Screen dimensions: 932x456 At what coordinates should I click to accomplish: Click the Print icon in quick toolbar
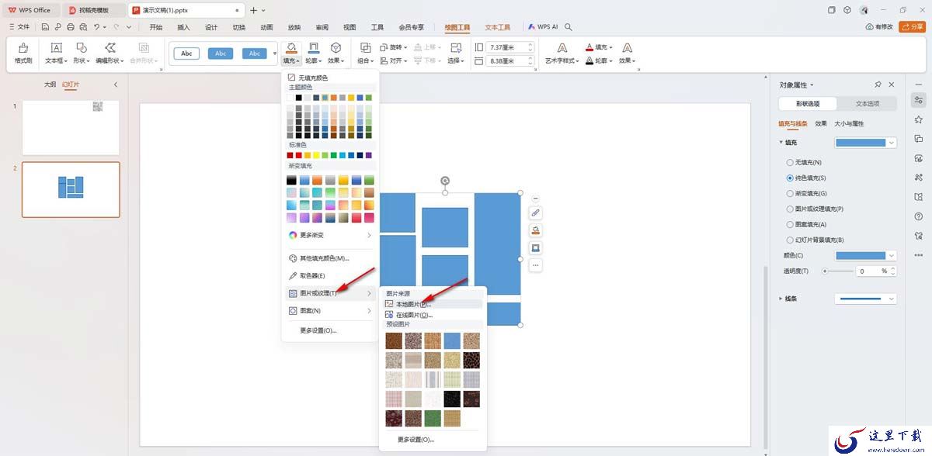(x=71, y=27)
